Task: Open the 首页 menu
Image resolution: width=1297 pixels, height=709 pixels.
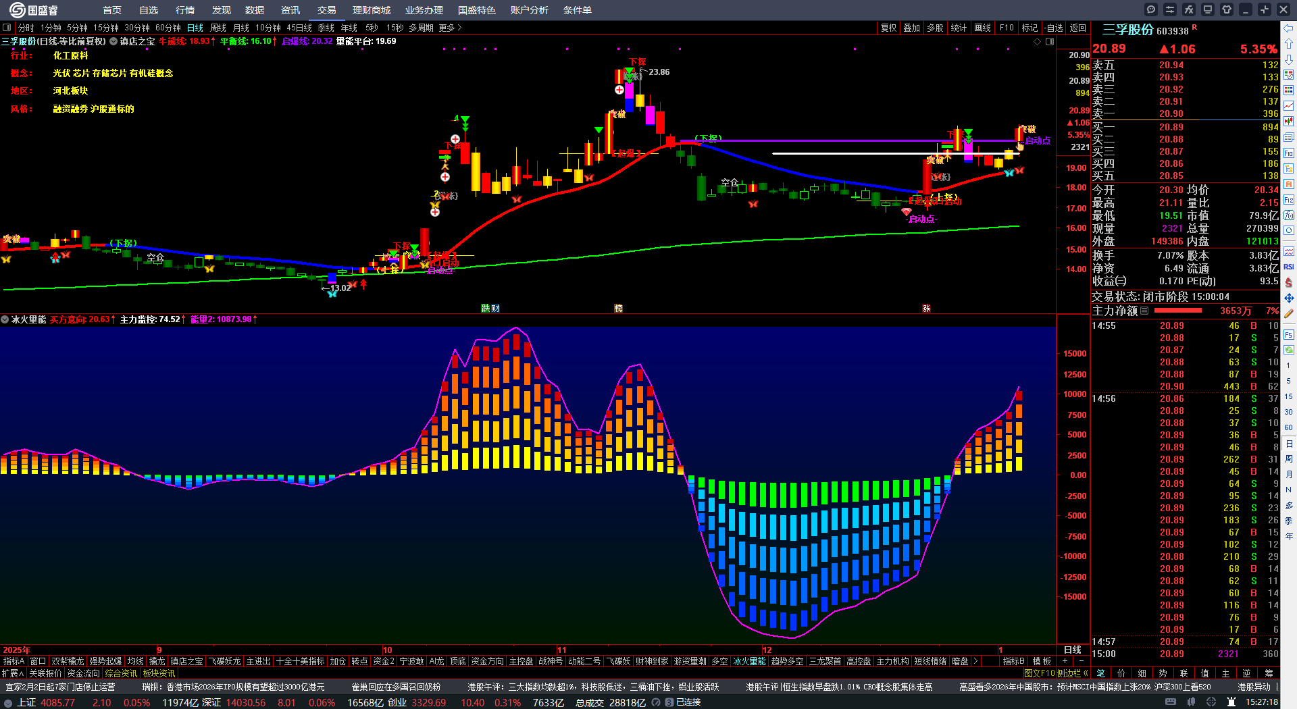Action: click(112, 10)
